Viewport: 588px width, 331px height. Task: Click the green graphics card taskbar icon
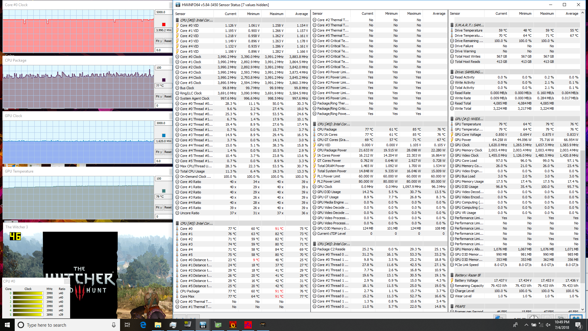218,325
